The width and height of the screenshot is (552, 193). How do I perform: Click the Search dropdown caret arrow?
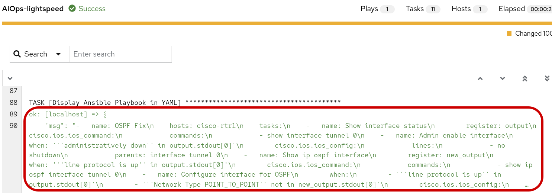(x=58, y=54)
